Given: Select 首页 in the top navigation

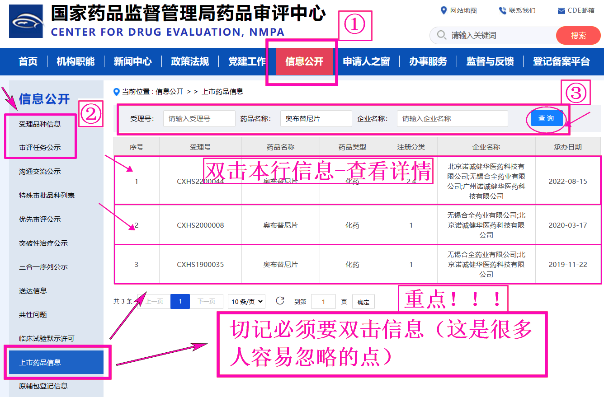Looking at the screenshot, I should click(28, 62).
